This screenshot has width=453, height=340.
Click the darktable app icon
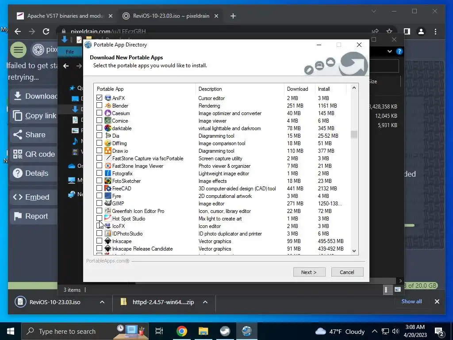click(108, 128)
